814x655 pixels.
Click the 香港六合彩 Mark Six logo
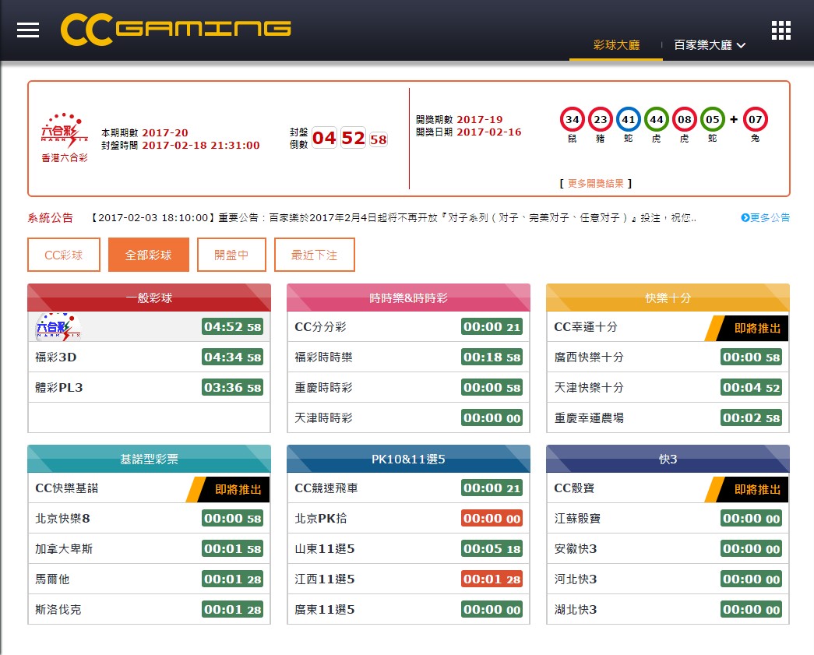[x=65, y=138]
